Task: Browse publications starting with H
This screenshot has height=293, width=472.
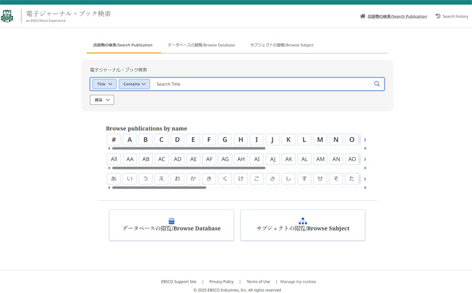Action: coord(241,139)
